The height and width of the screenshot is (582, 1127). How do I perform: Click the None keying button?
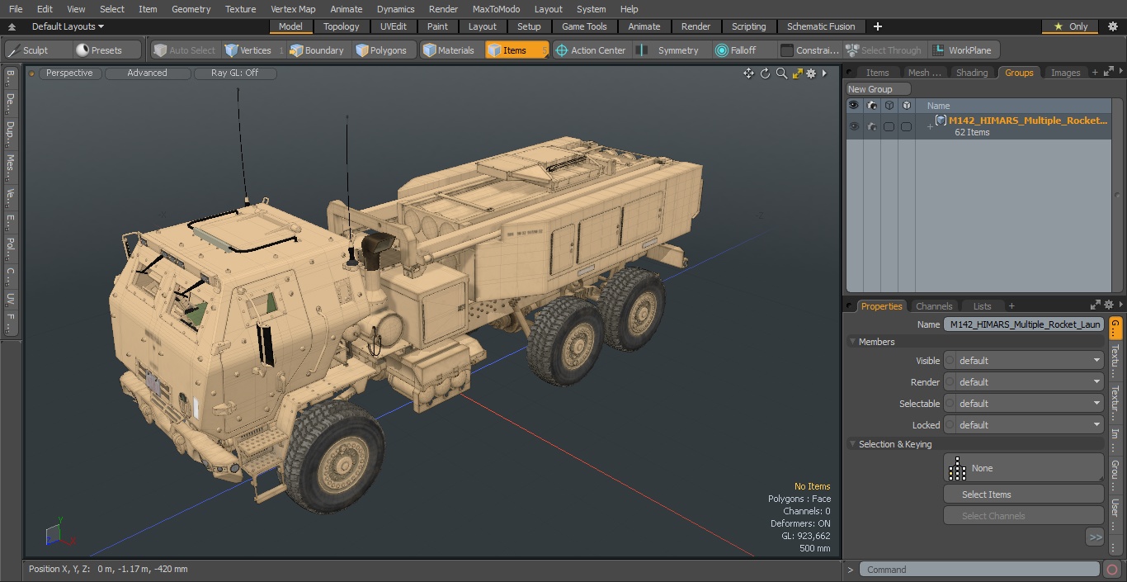click(1023, 468)
